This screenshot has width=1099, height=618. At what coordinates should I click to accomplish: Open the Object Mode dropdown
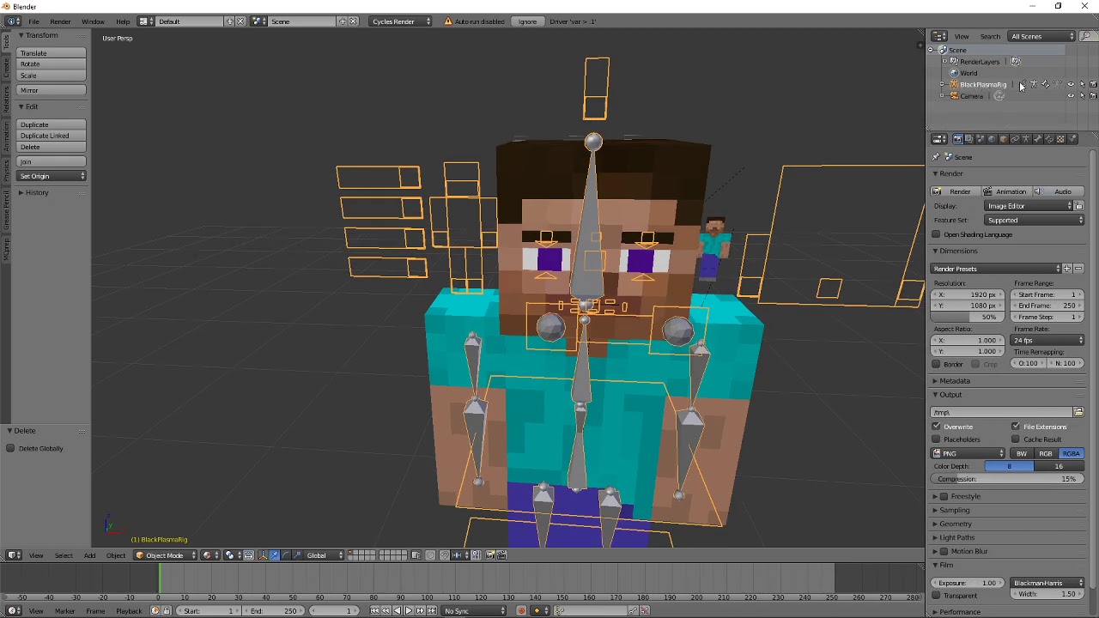pyautogui.click(x=163, y=555)
